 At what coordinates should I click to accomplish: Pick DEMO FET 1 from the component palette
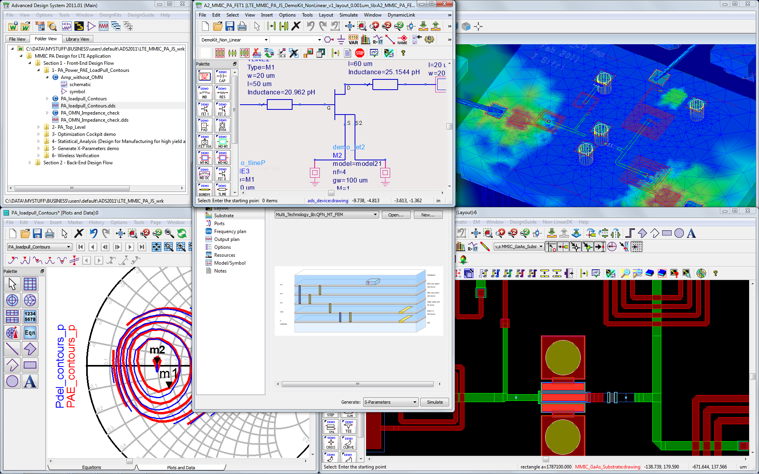(204, 109)
